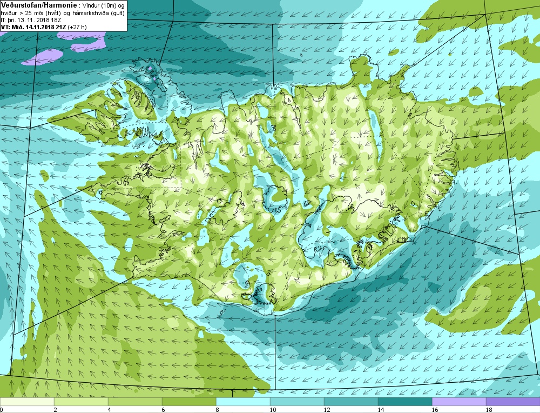The image size is (540, 413).
Task: Click the legend scale label '4'
Action: tap(110, 410)
